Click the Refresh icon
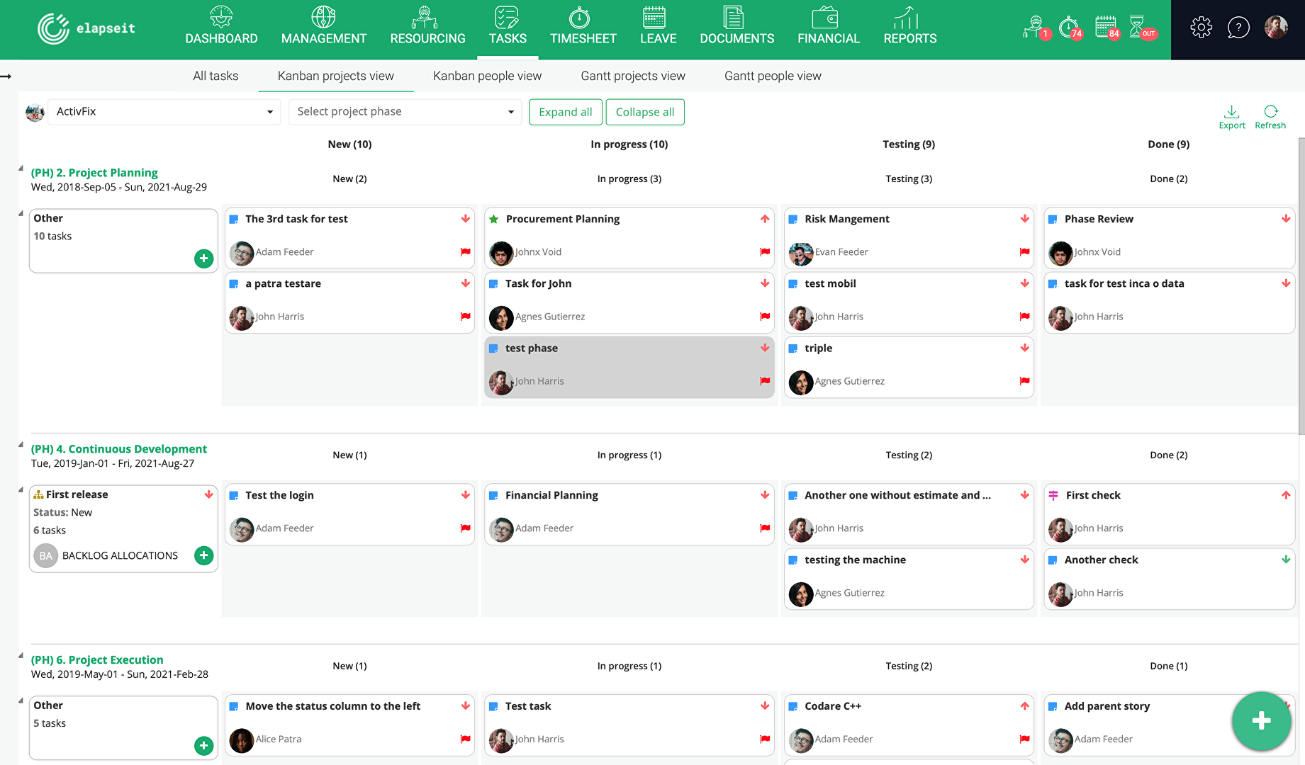Viewport: 1305px width, 765px height. [x=1270, y=118]
